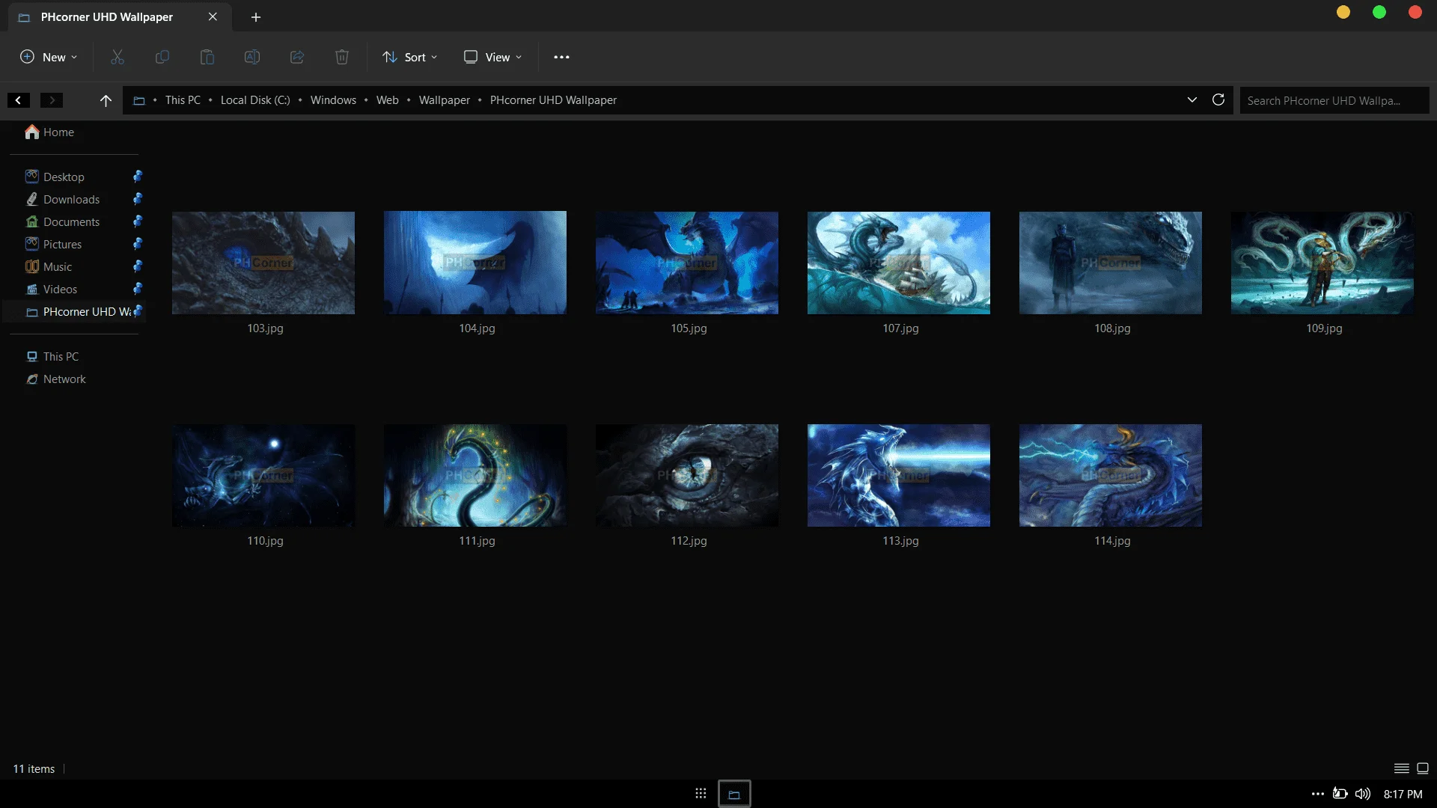Screen dimensions: 1437x808
Task: Click the Search PHcorner UHD Wallpaper field
Action: pyautogui.click(x=1334, y=100)
